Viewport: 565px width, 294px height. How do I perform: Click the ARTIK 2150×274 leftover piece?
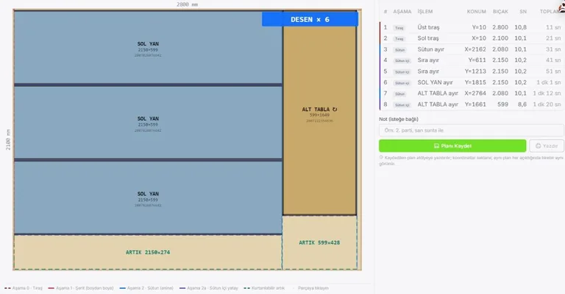click(148, 252)
